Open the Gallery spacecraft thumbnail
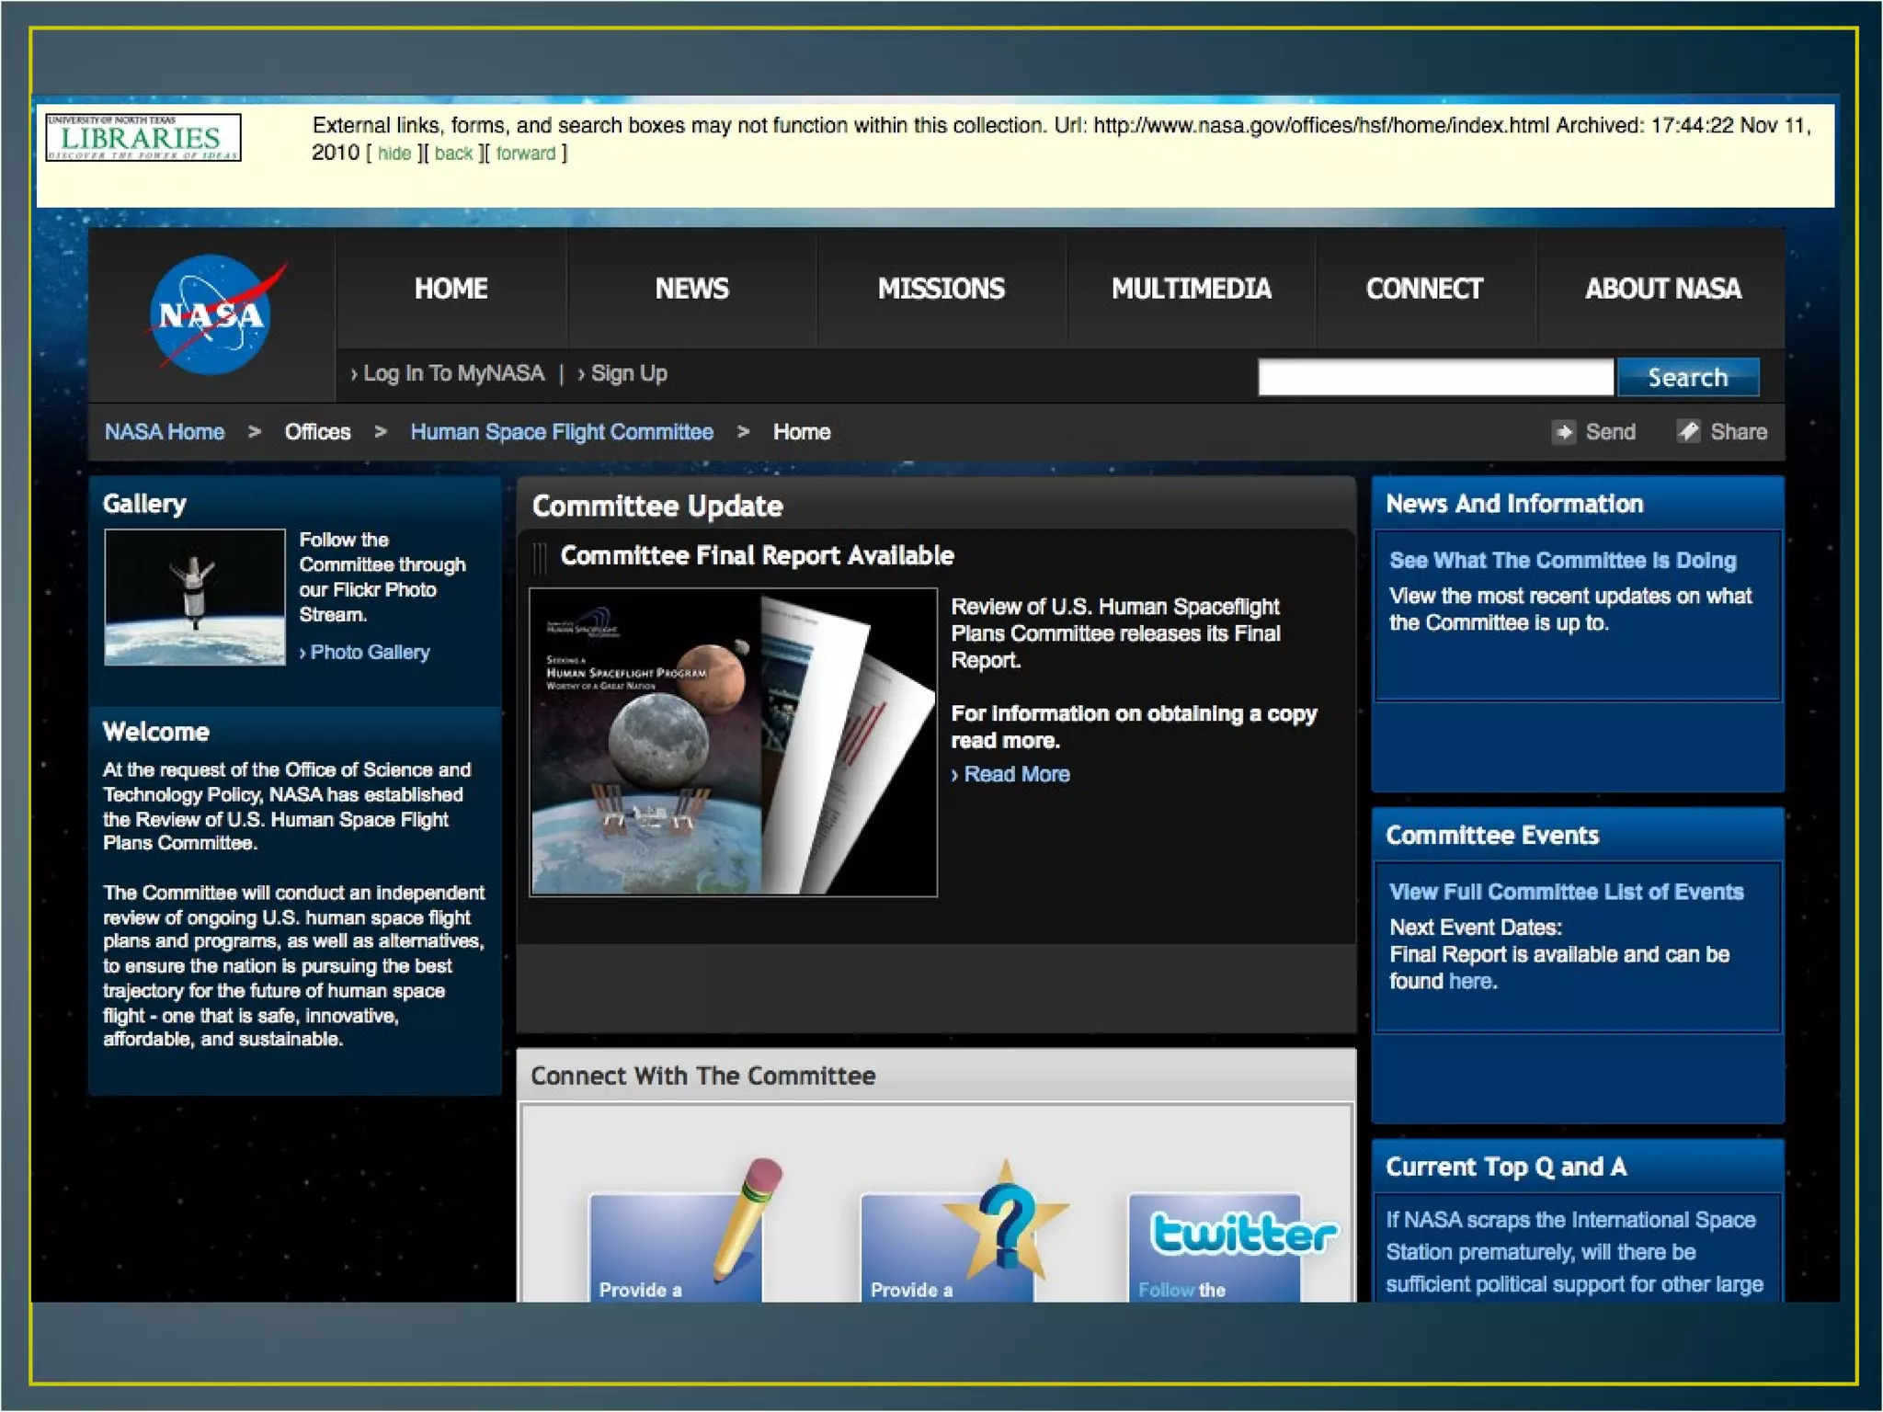Screen dimensions: 1883x1412 (195, 597)
